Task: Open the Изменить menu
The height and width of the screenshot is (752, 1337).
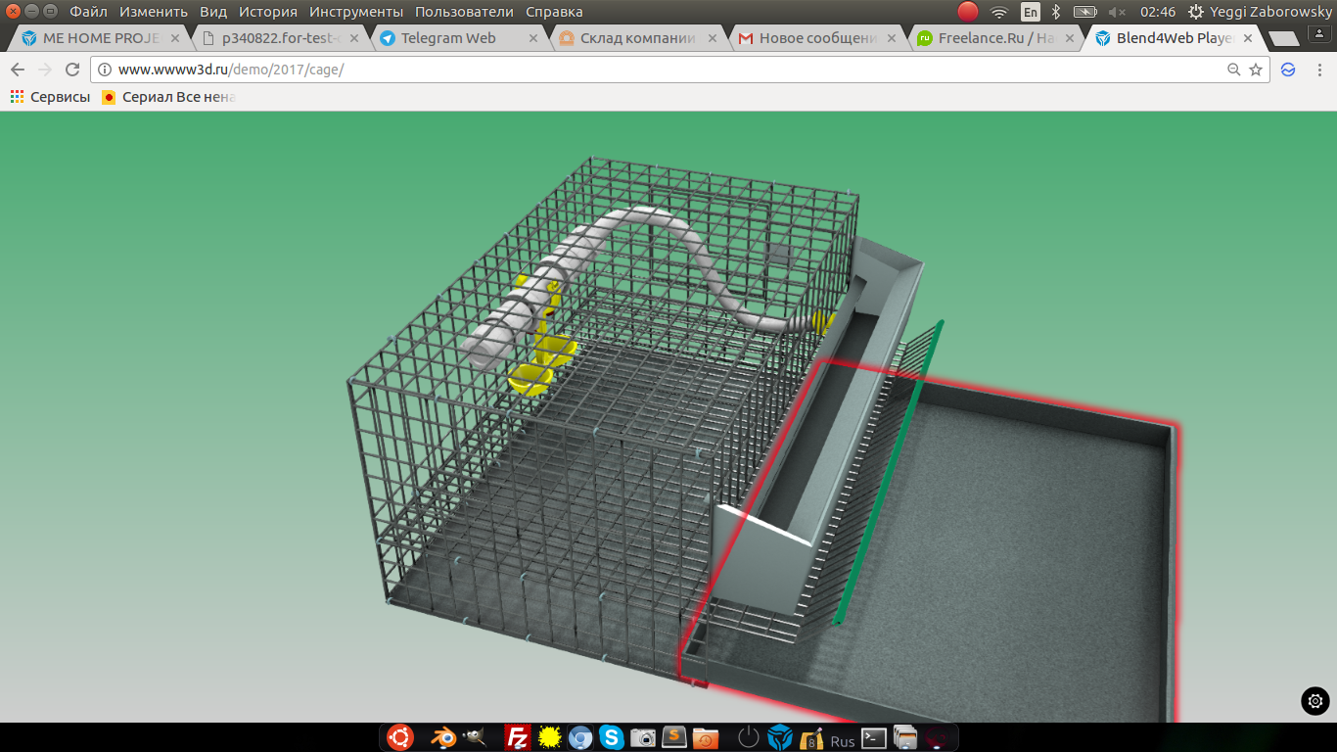Action: pyautogui.click(x=152, y=12)
